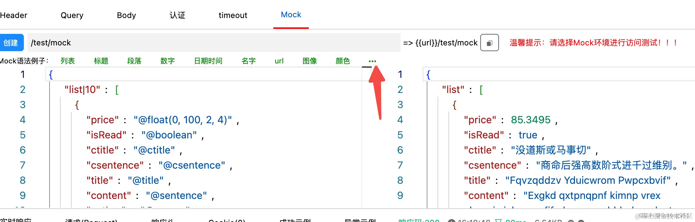Click the 85.3495 price value in result

(530, 120)
